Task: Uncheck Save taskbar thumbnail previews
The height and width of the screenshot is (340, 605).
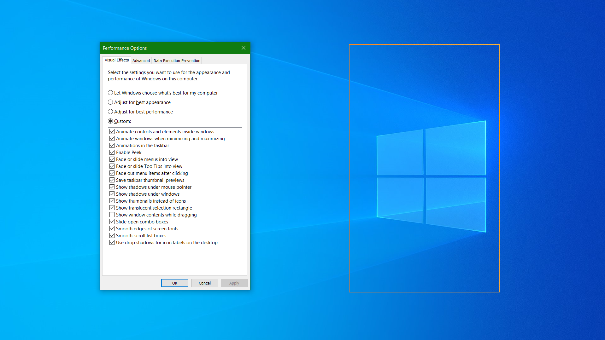Action: pyautogui.click(x=112, y=180)
